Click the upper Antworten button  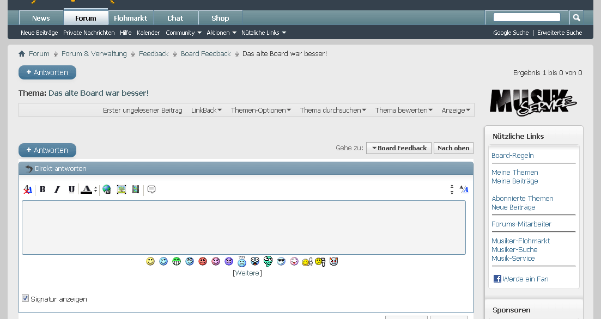point(47,72)
